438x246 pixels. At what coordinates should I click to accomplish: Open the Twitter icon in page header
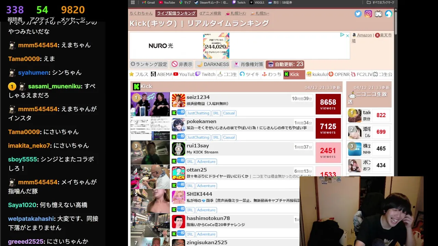click(358, 14)
